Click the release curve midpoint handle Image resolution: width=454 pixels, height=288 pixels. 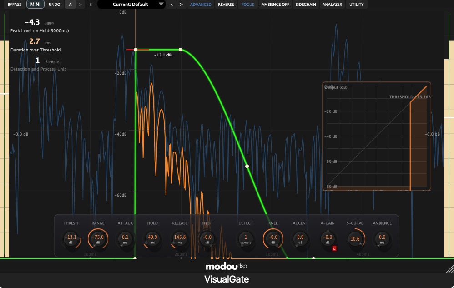click(x=247, y=166)
